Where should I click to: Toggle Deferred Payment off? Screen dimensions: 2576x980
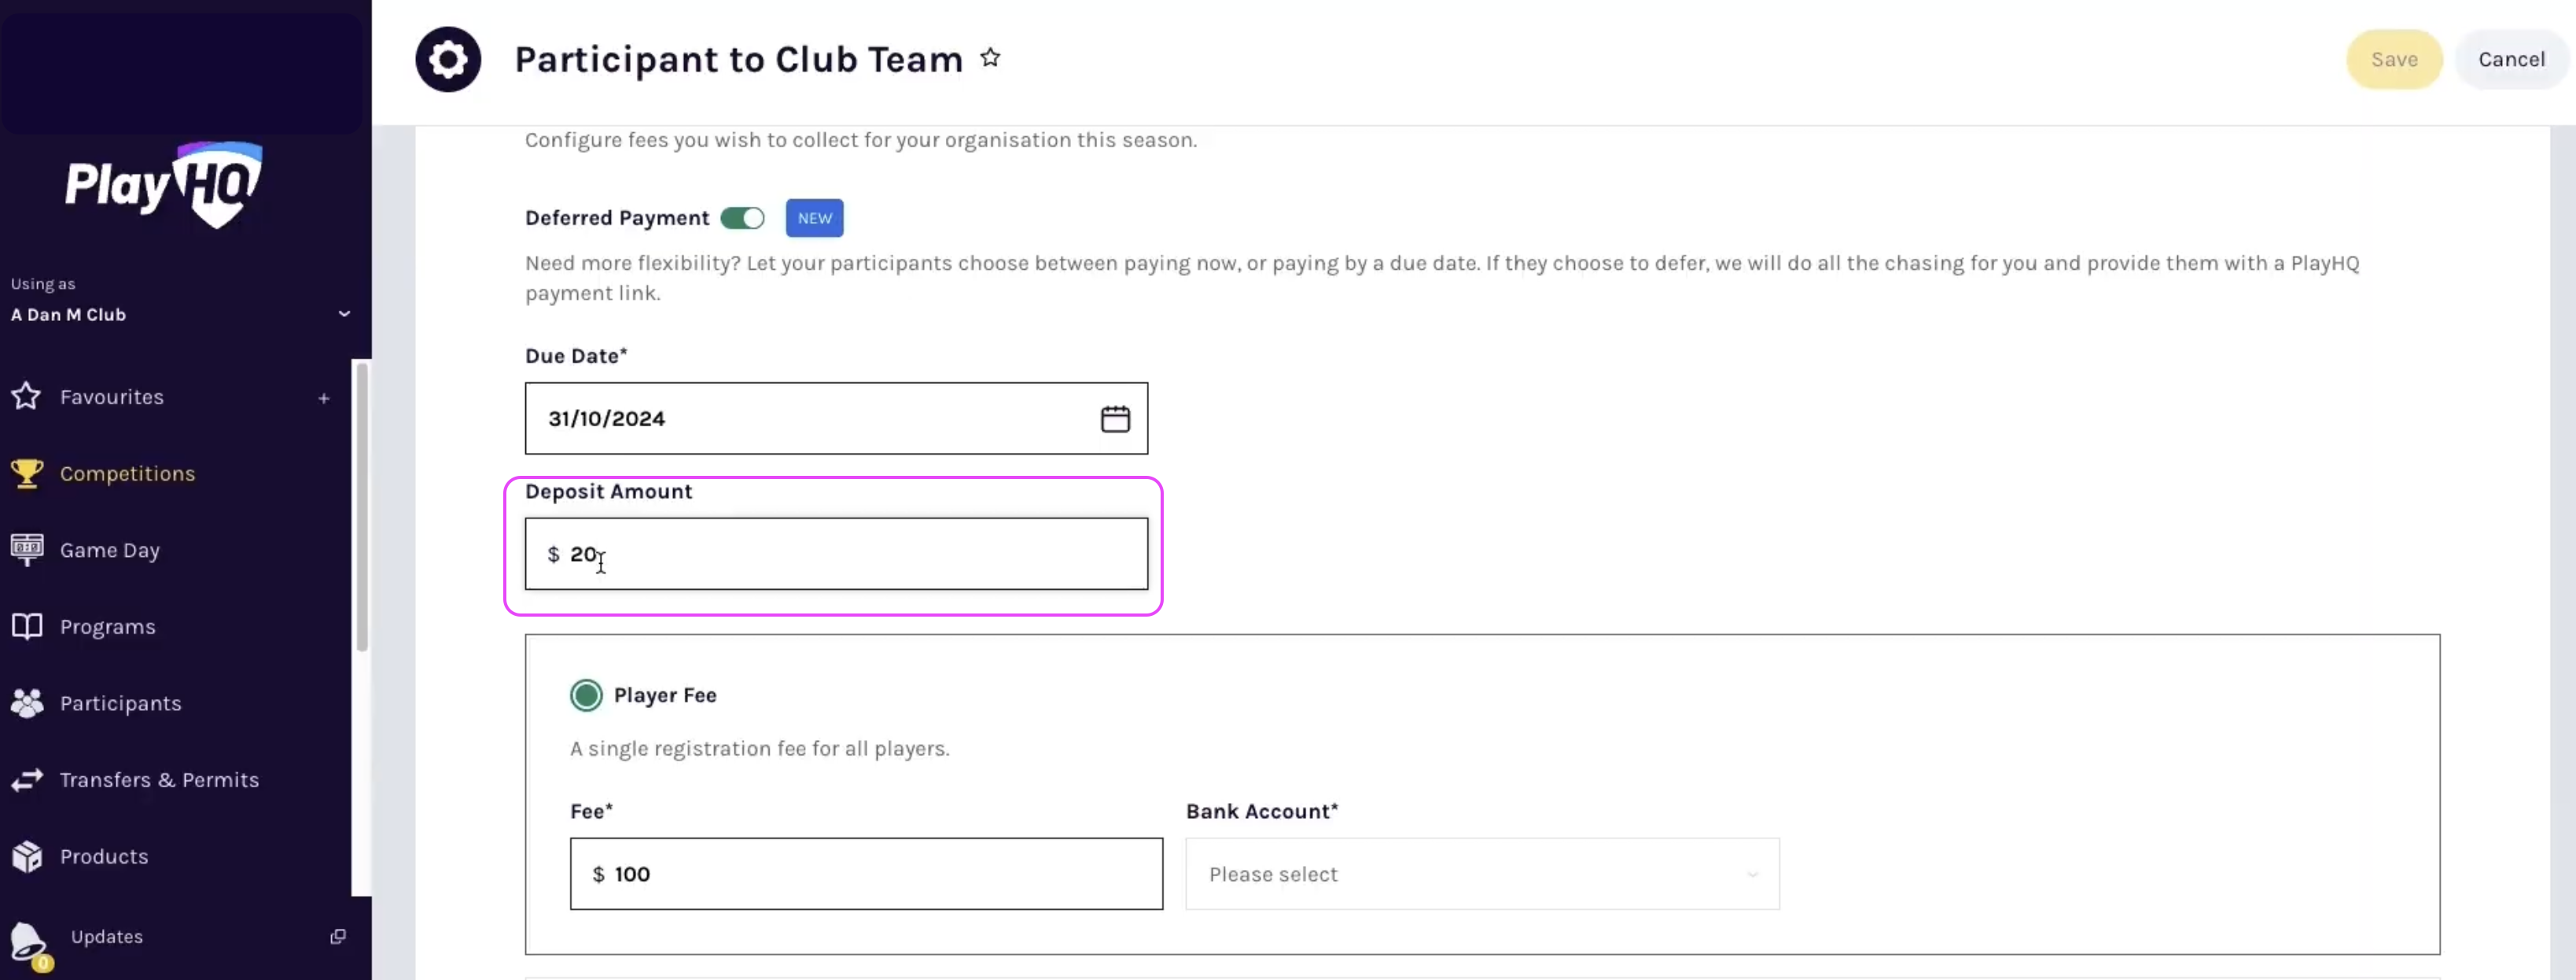743,218
